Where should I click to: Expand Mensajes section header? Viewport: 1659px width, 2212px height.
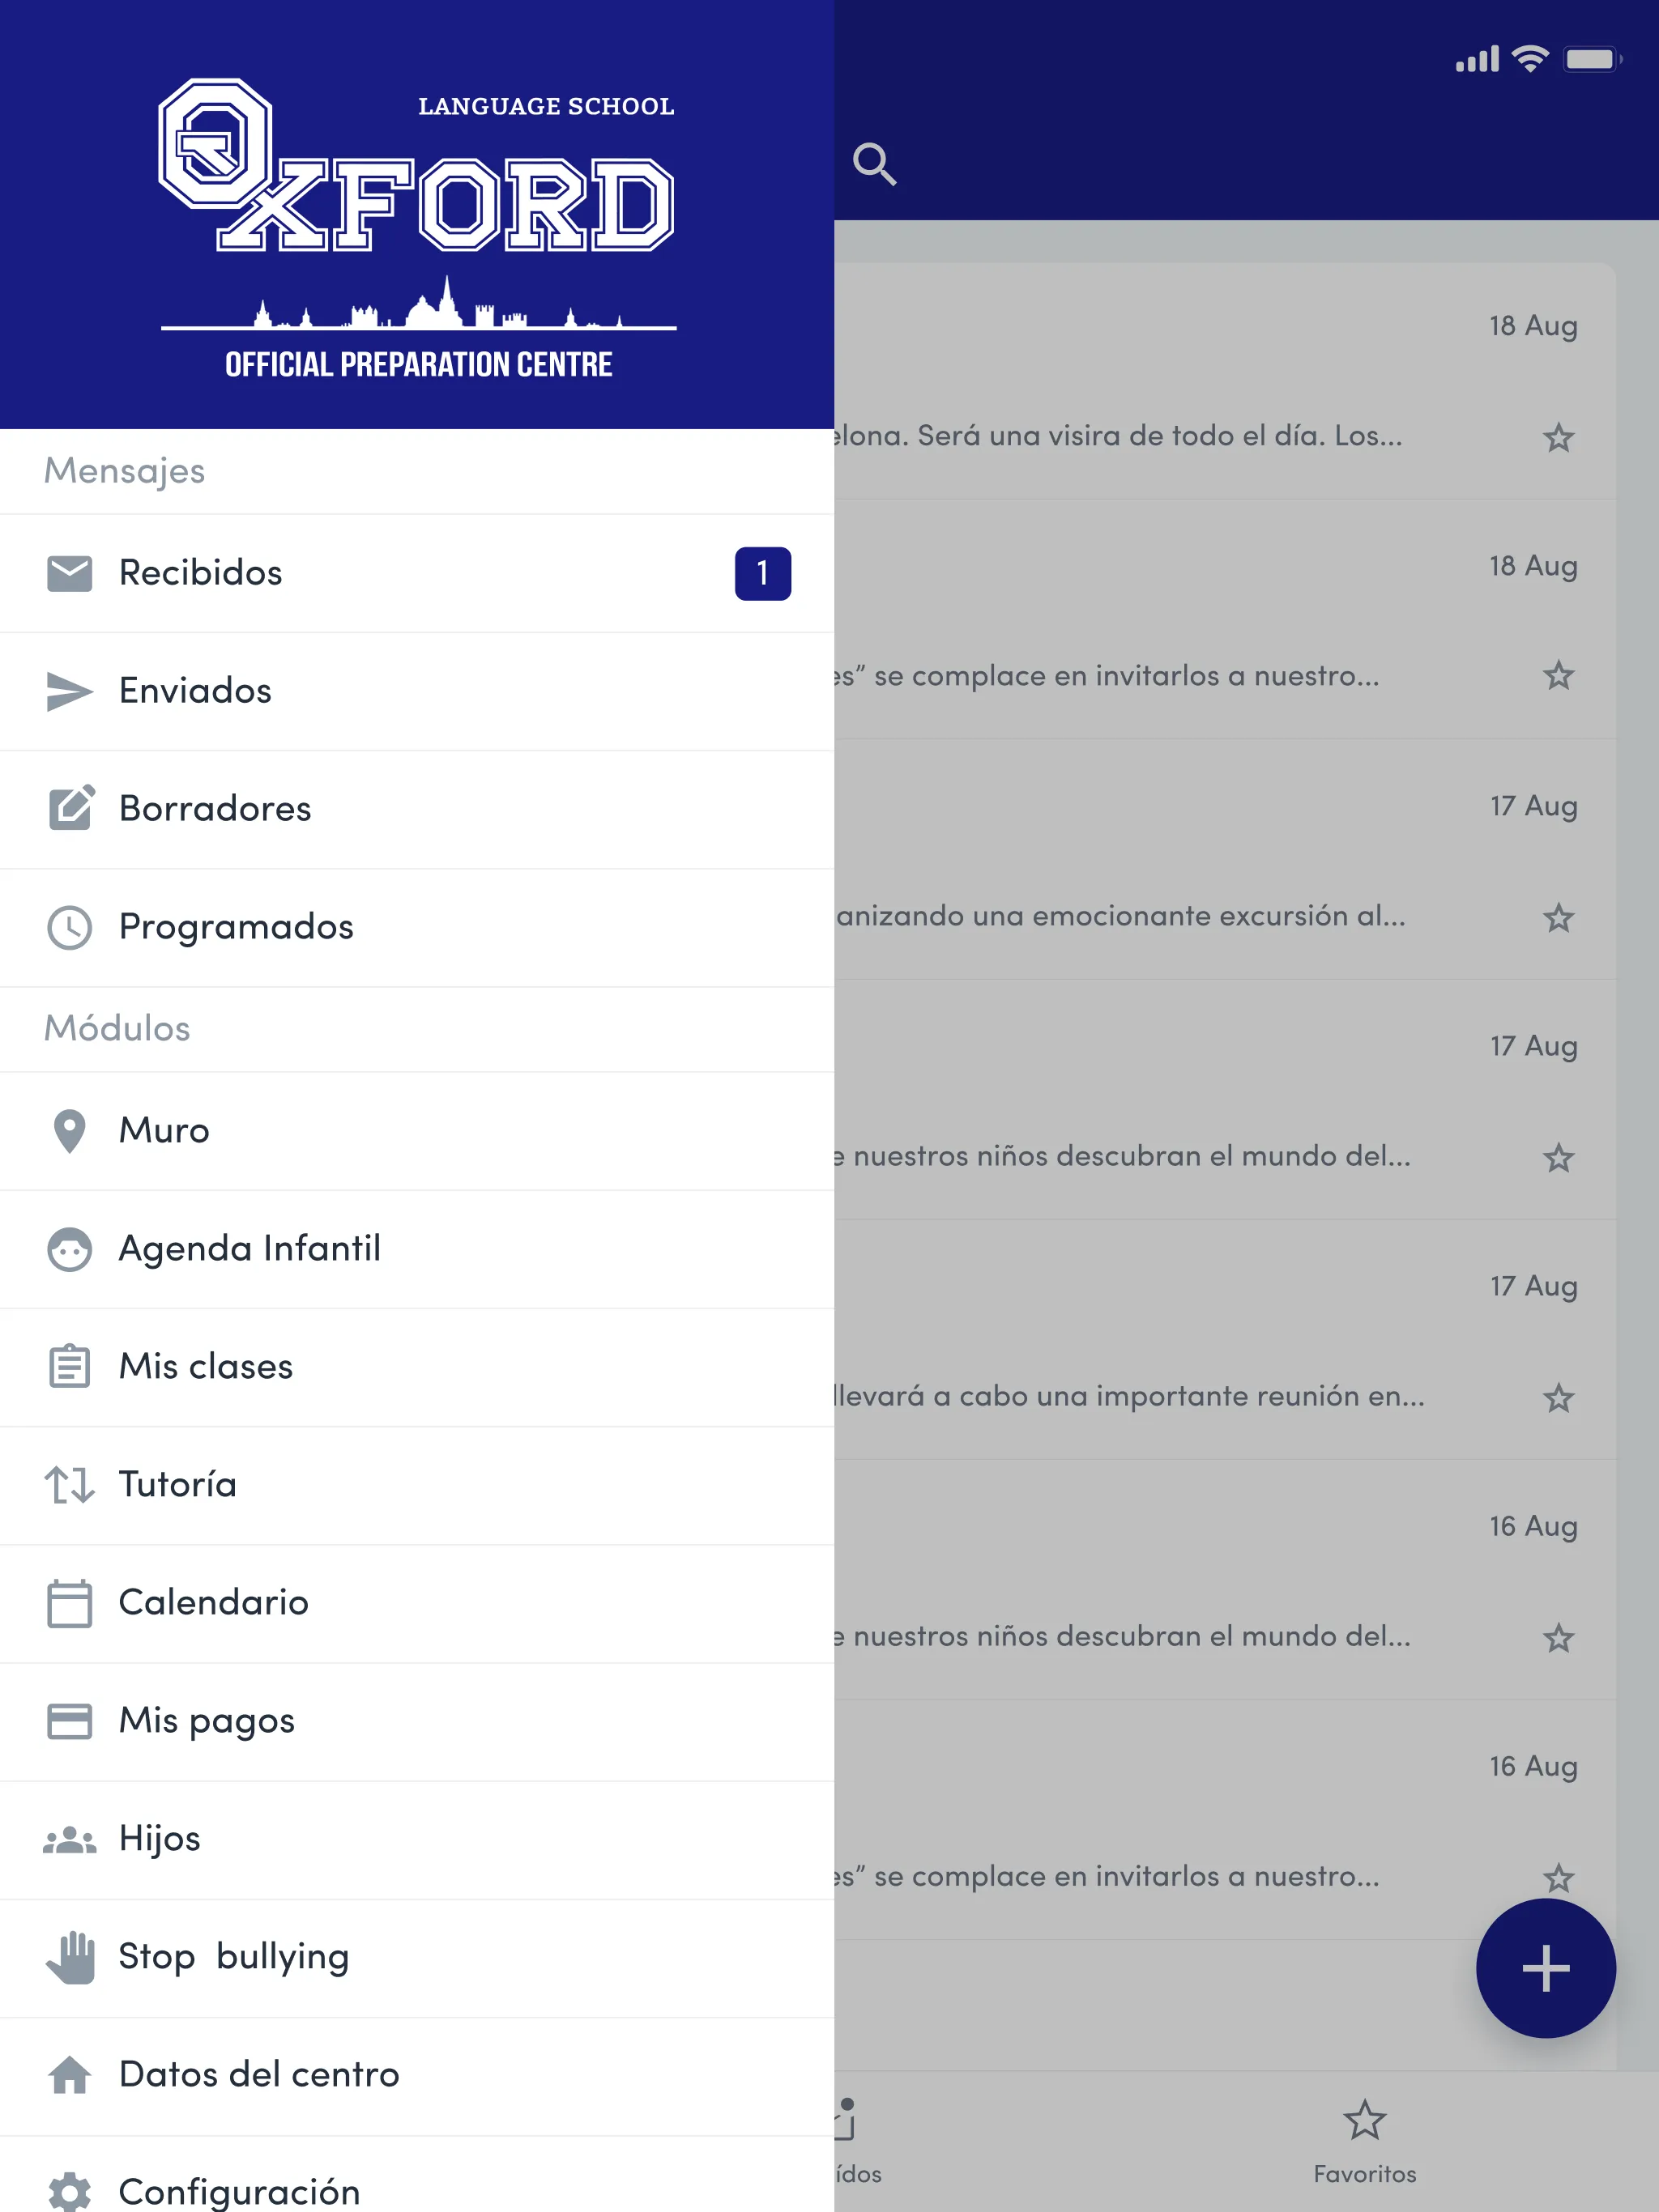click(126, 469)
